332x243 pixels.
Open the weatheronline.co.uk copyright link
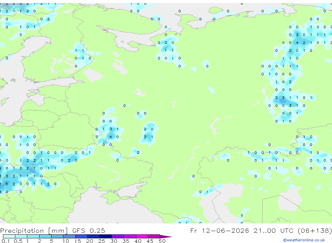[304, 240]
